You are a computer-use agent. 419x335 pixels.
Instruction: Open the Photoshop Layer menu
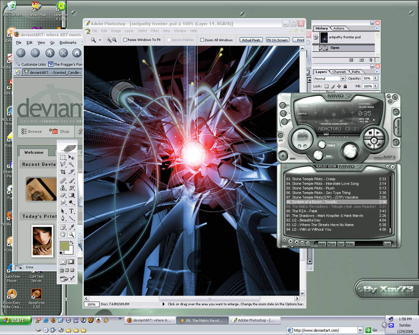point(129,31)
